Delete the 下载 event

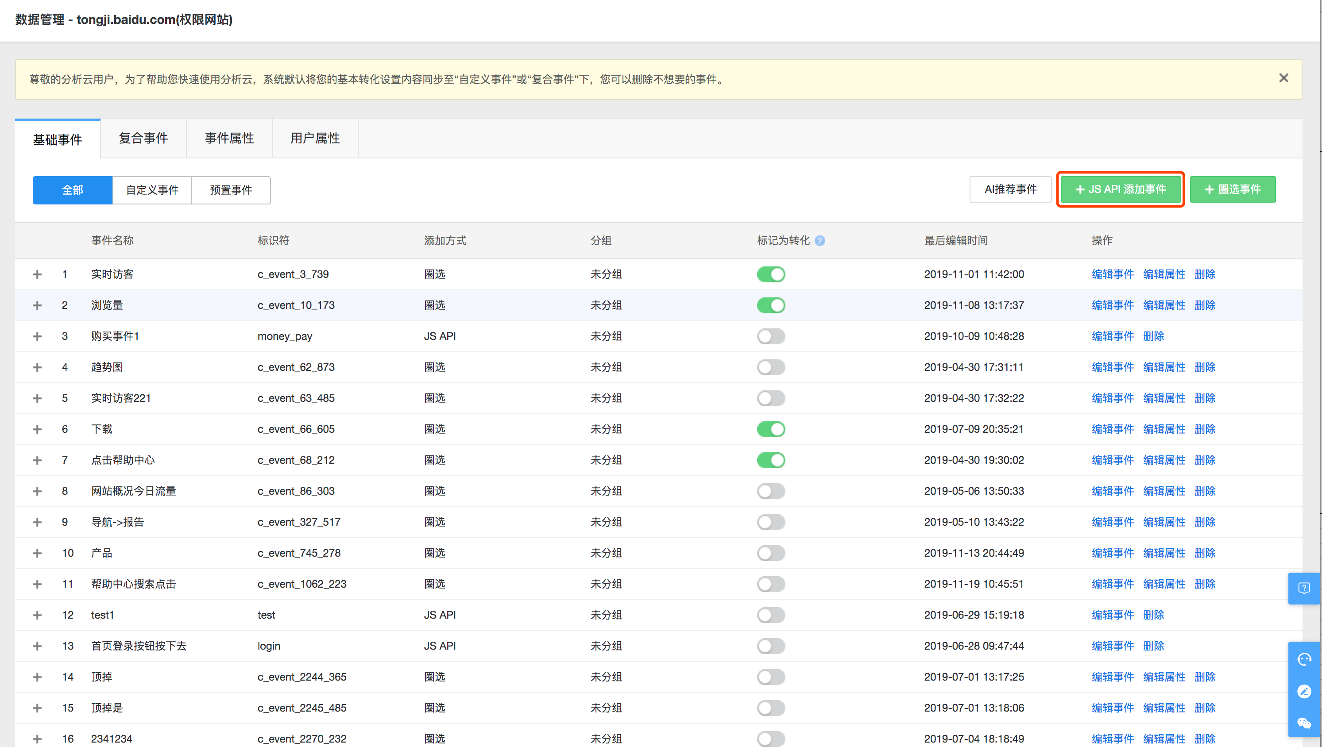coord(1205,429)
